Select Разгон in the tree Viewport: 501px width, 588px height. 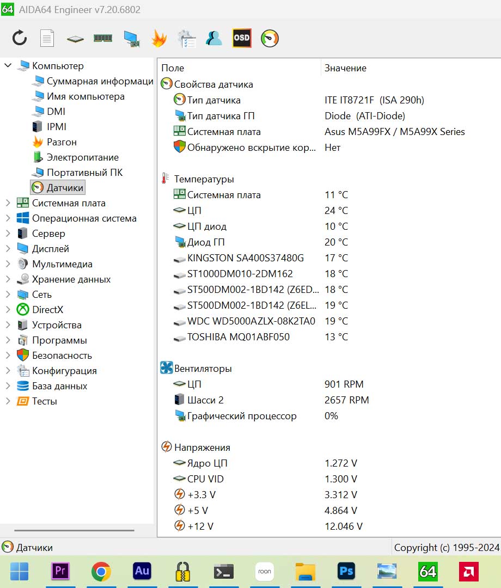coord(54,142)
